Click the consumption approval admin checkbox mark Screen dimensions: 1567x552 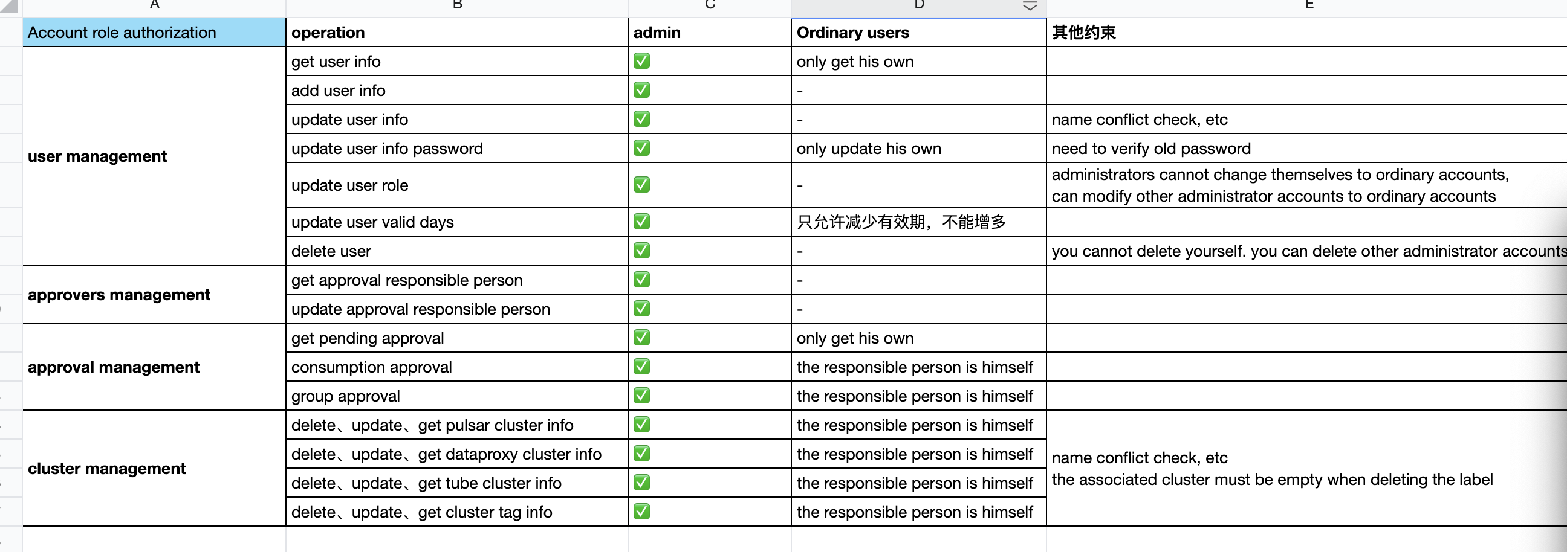pyautogui.click(x=641, y=367)
